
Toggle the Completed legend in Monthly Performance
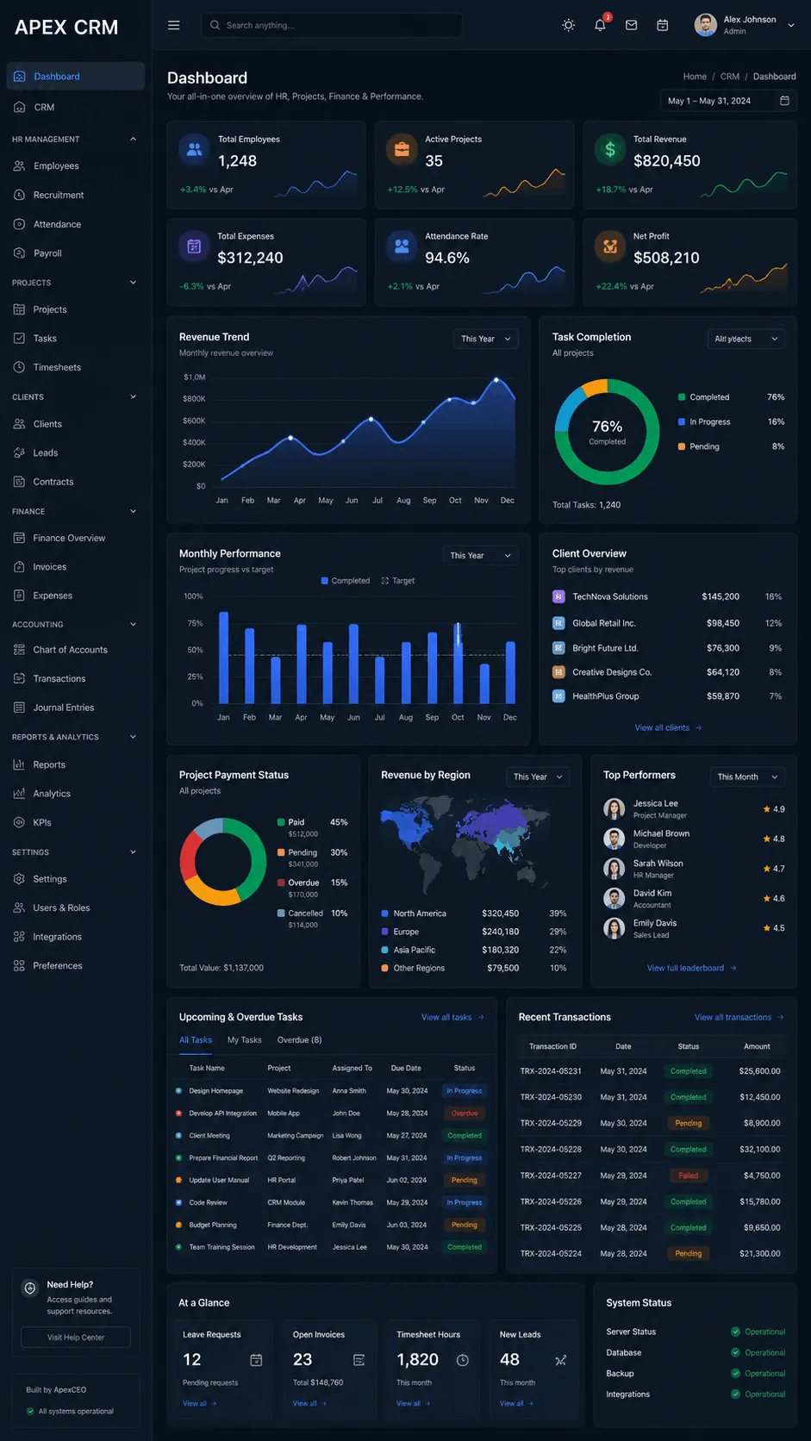345,581
